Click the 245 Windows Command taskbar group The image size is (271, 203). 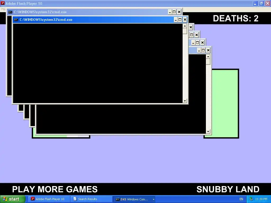click(x=134, y=199)
